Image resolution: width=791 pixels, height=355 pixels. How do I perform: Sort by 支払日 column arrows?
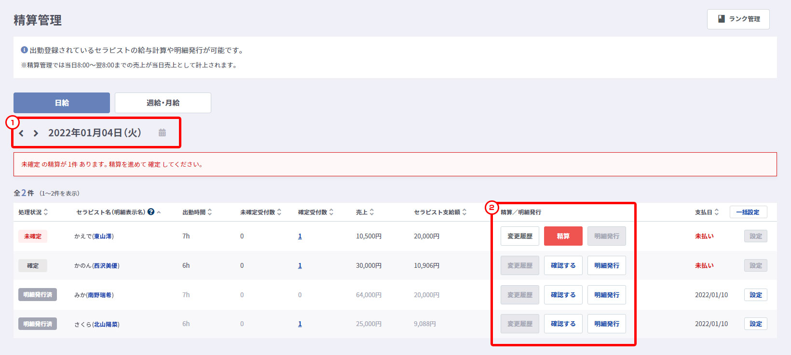[x=717, y=212]
